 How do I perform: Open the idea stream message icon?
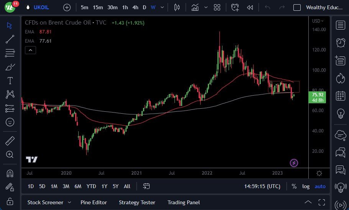pos(340,170)
